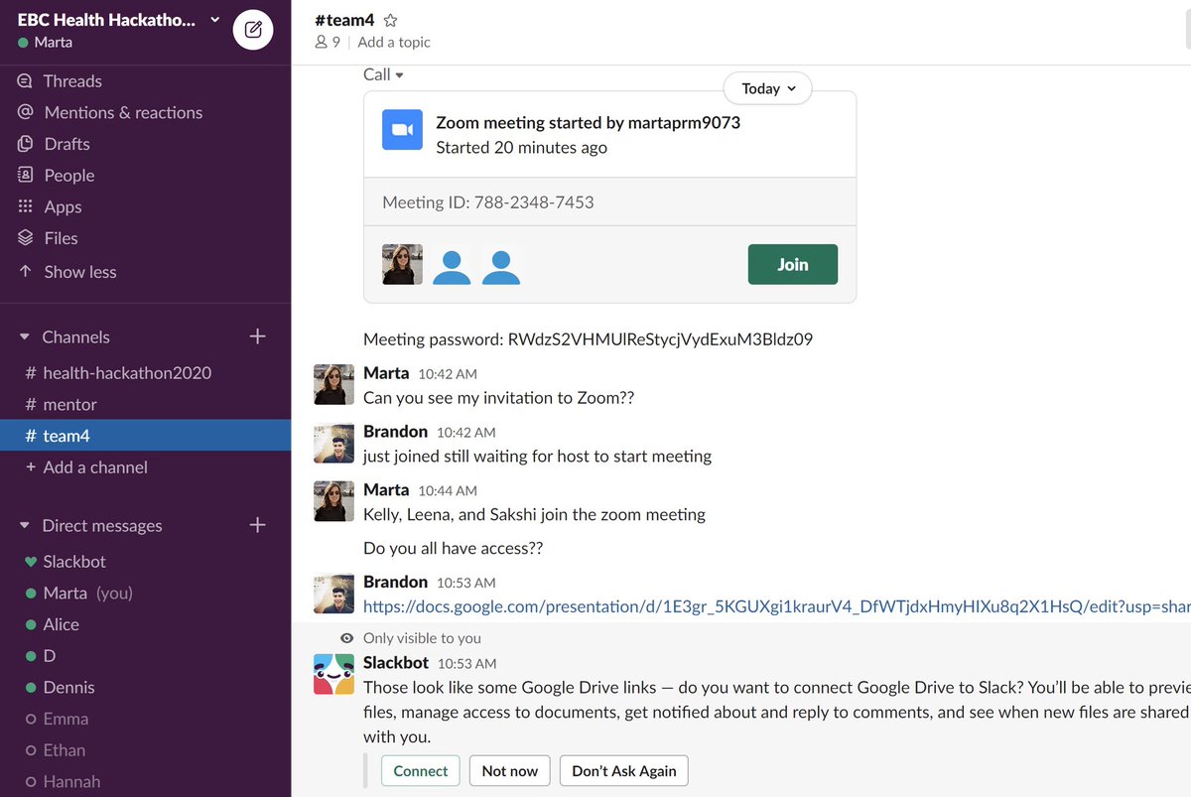This screenshot has height=797, width=1191.
Task: Click the #team4 channel title
Action: 344,20
